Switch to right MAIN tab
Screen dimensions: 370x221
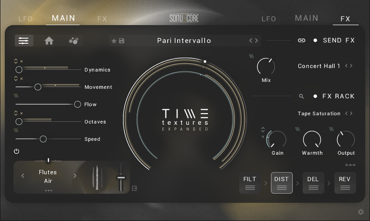(x=307, y=18)
